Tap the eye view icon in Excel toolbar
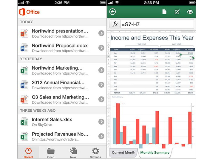Screen dimensions: 213x160 click(x=190, y=12)
